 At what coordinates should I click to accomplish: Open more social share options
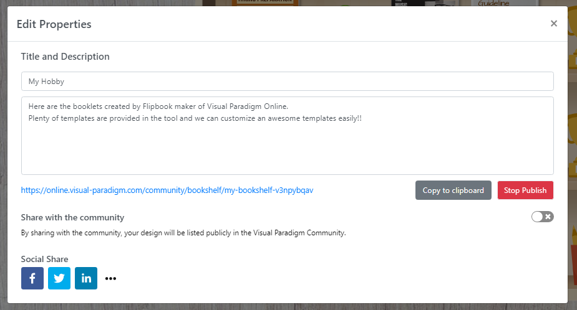pos(111,278)
